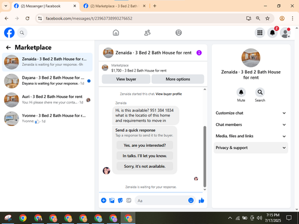Expand the Customize chat section

pyautogui.click(x=251, y=113)
